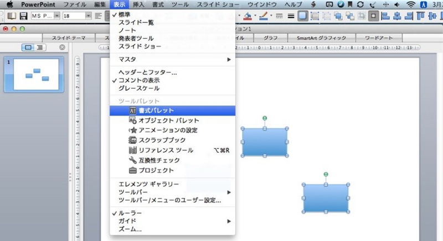443x241 pixels.
Task: Click the line color pencil icon
Action: (x=264, y=16)
